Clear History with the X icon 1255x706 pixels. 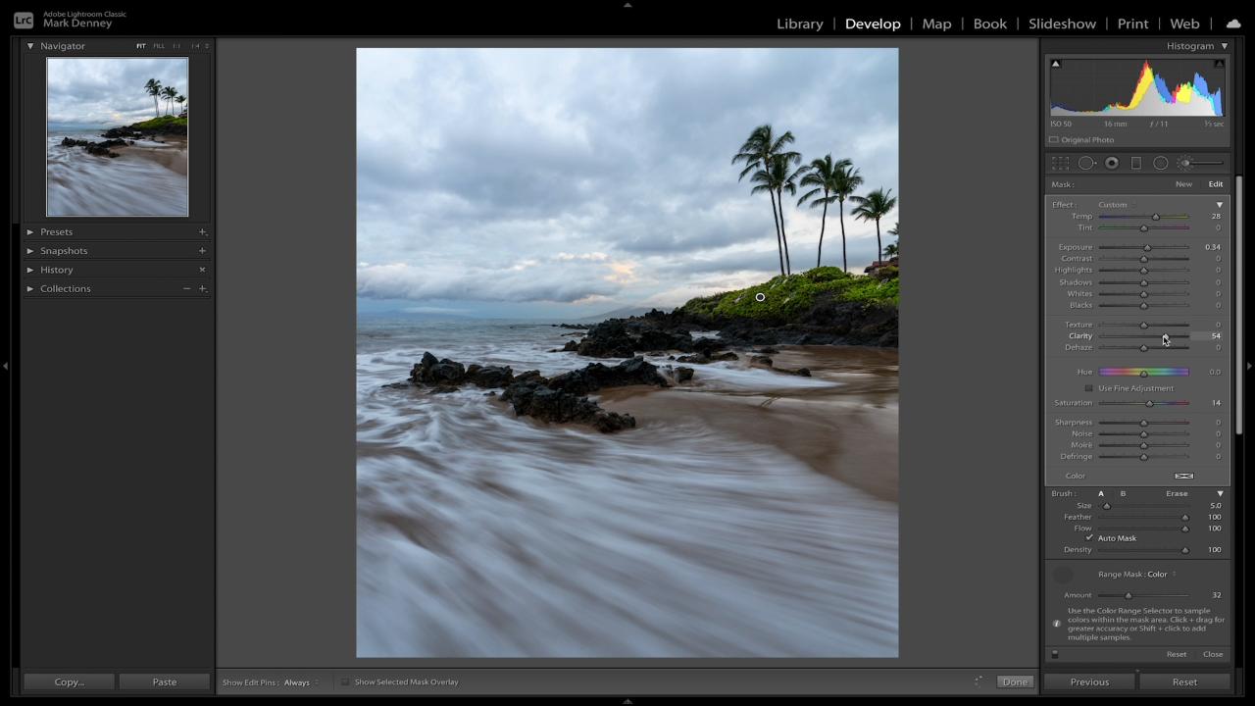coord(202,270)
